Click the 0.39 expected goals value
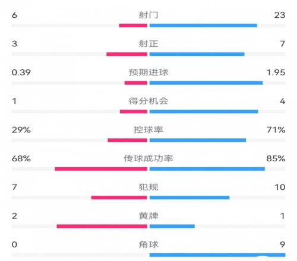The image size is (297, 261). click(21, 72)
